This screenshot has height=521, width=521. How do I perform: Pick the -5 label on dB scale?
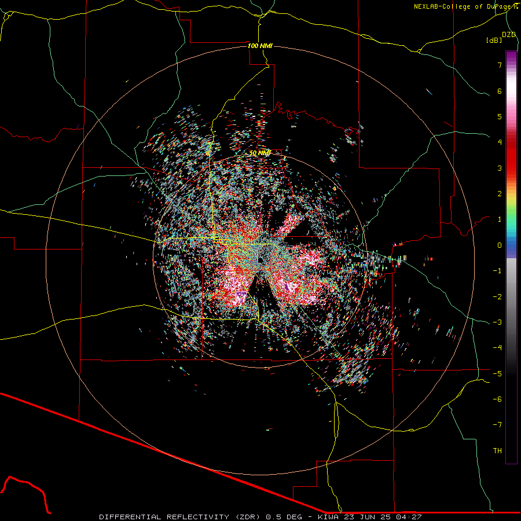click(497, 373)
